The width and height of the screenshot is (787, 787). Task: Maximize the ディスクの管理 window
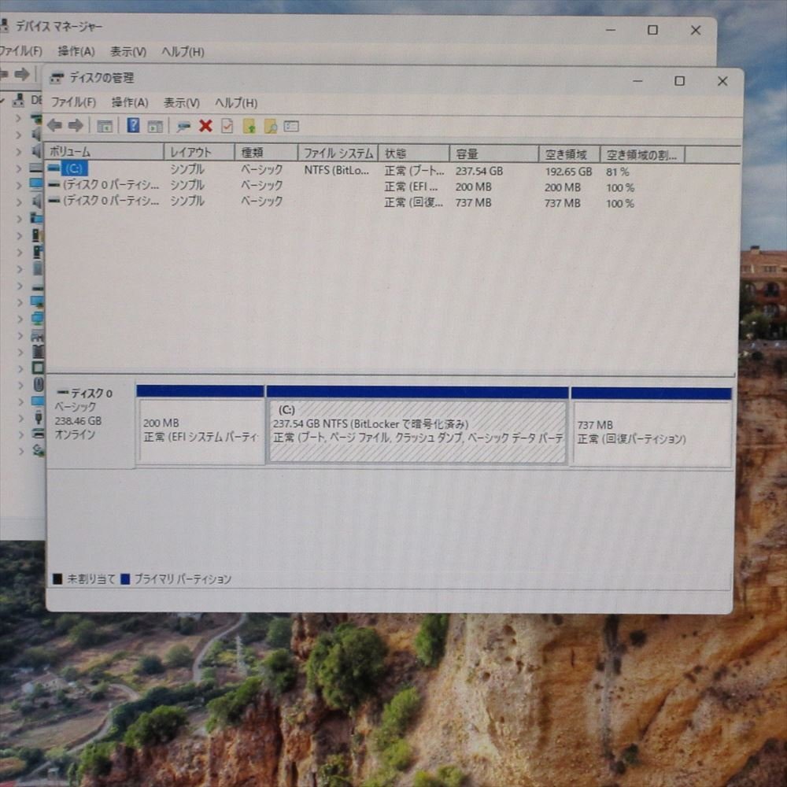pos(680,81)
